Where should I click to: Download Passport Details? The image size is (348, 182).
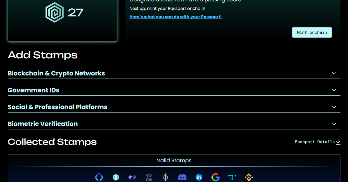[318, 142]
